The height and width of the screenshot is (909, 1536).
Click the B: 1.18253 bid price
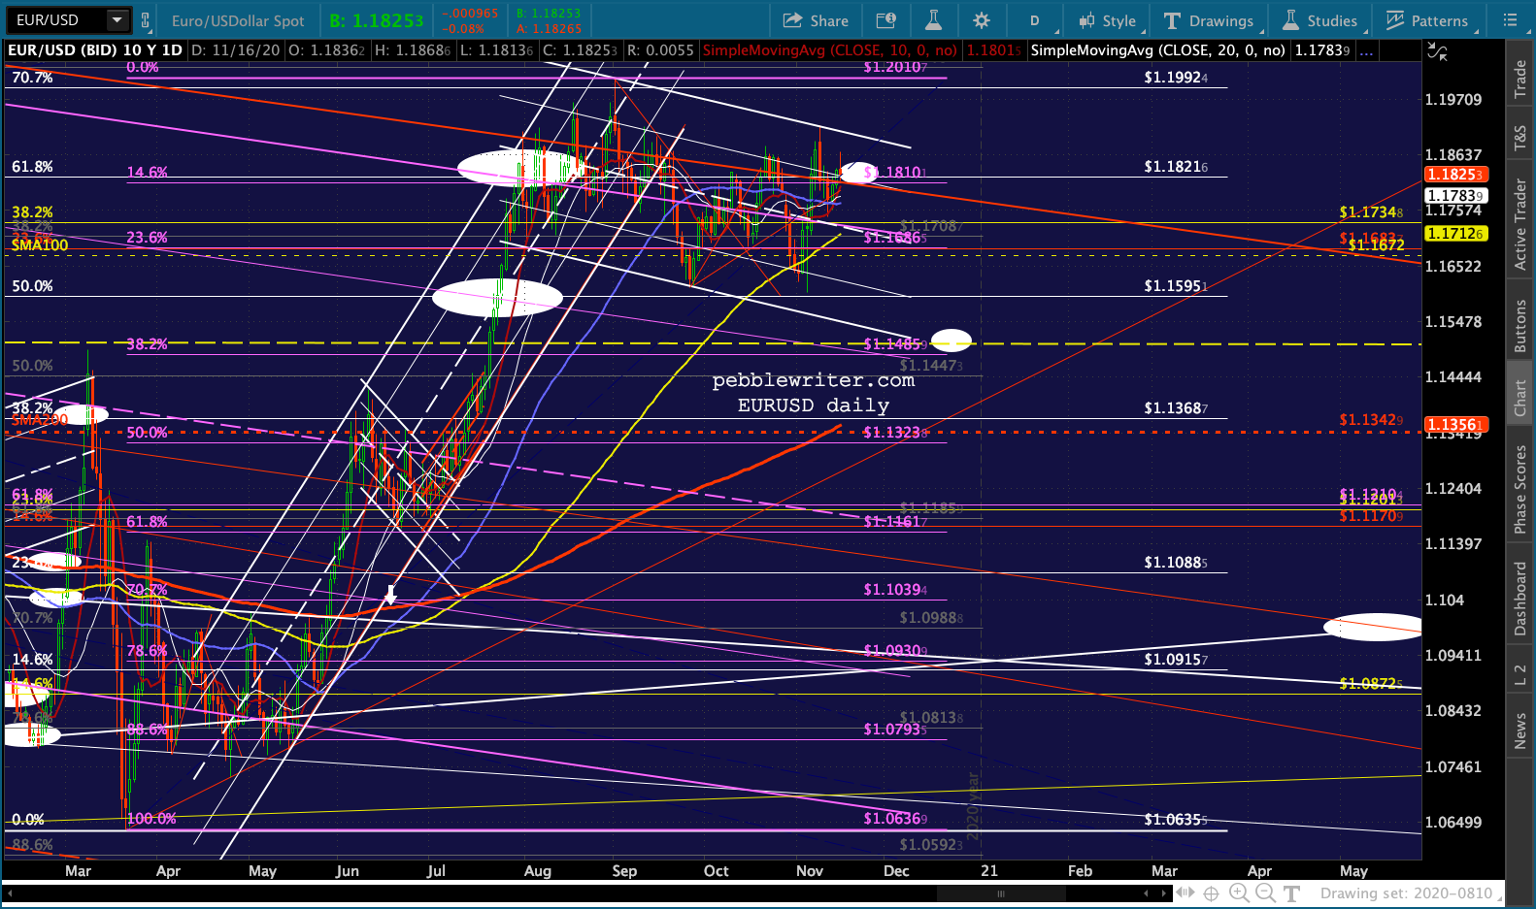(x=377, y=20)
